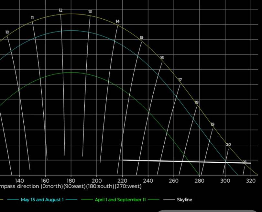Click the 140 tick label on the x-axis

pyautogui.click(x=19, y=180)
